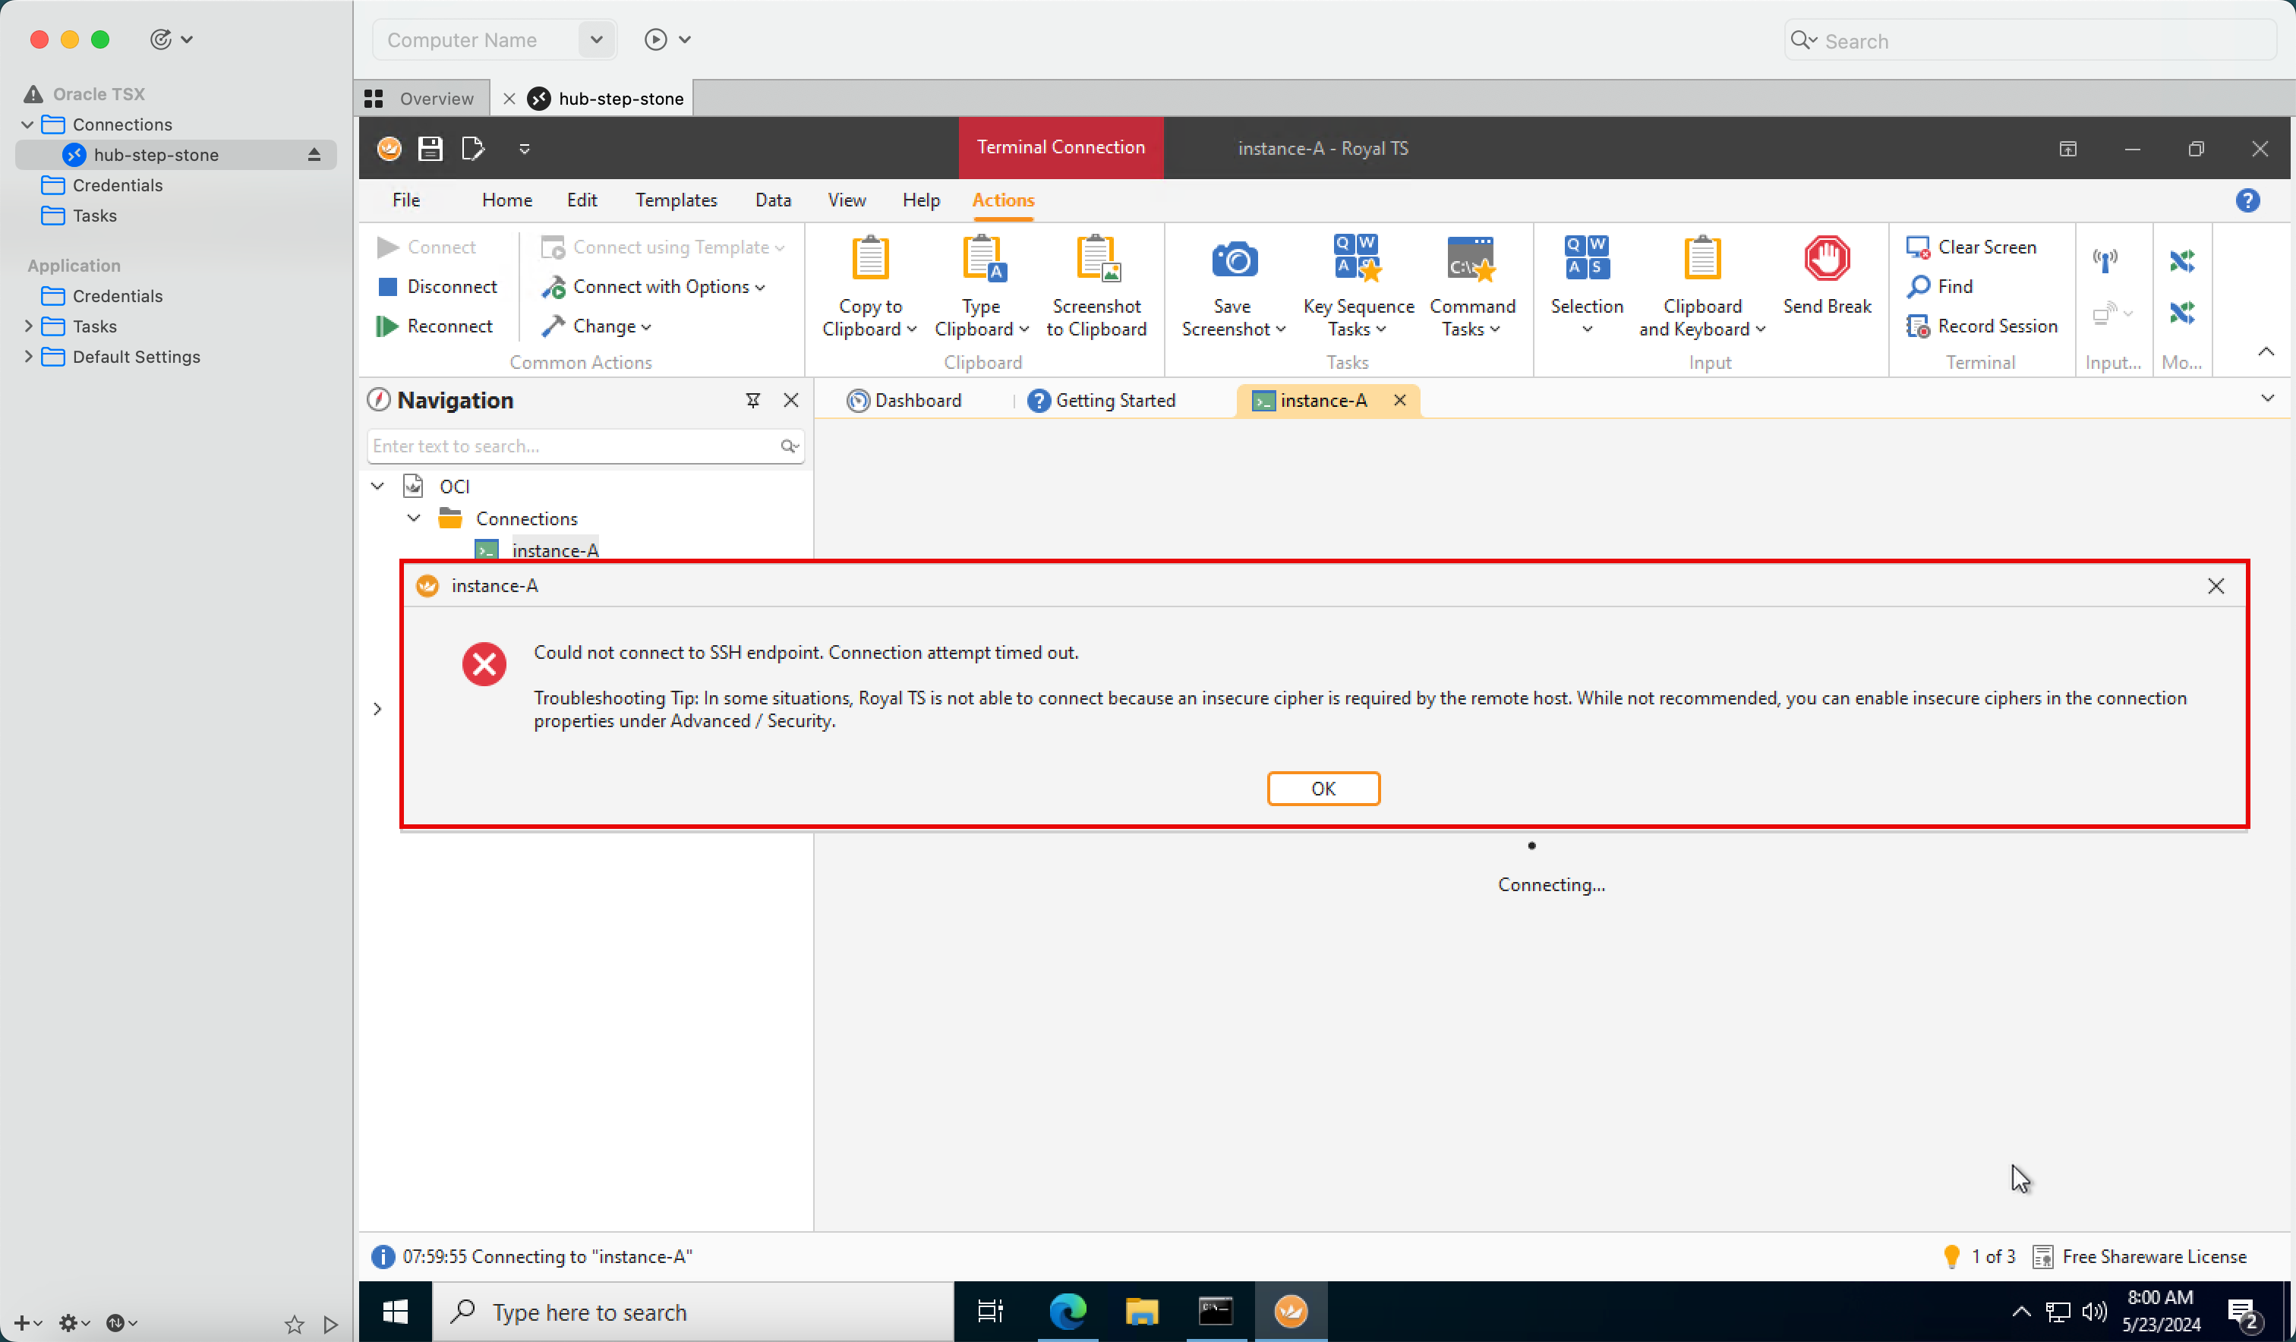Click the Disconnect button in ribbon

point(437,287)
